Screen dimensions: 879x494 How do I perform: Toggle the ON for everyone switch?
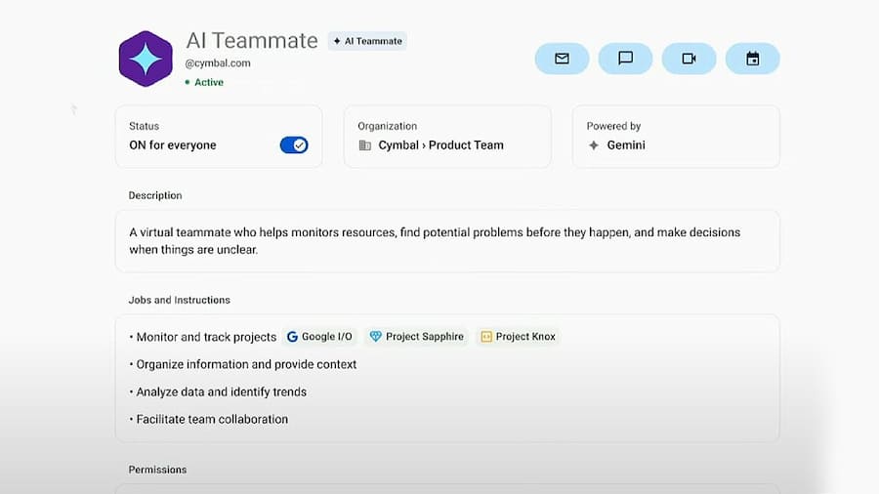[x=294, y=145]
